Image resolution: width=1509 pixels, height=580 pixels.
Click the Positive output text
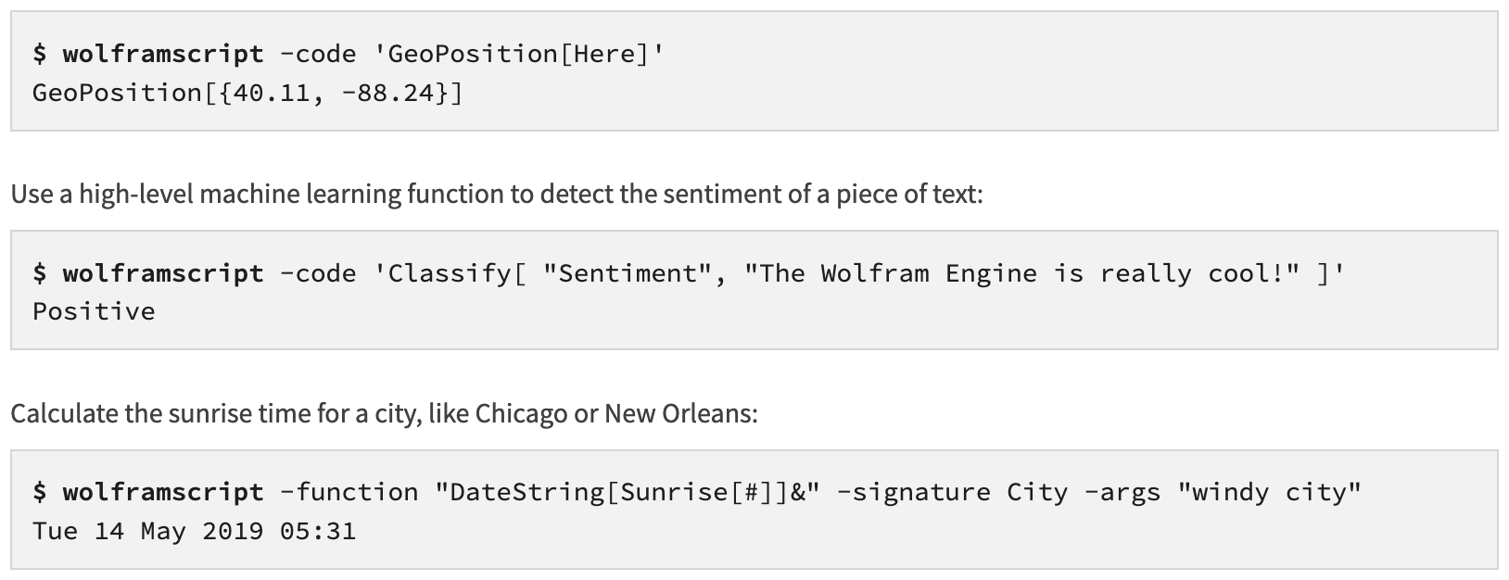tap(94, 311)
